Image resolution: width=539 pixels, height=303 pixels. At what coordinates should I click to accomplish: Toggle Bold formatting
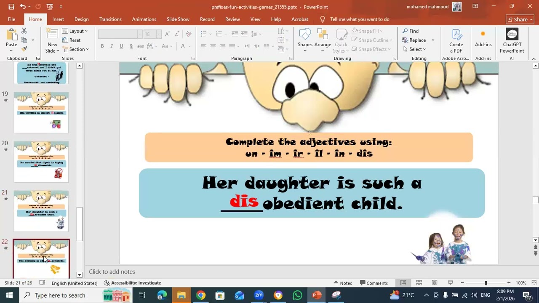tap(102, 46)
